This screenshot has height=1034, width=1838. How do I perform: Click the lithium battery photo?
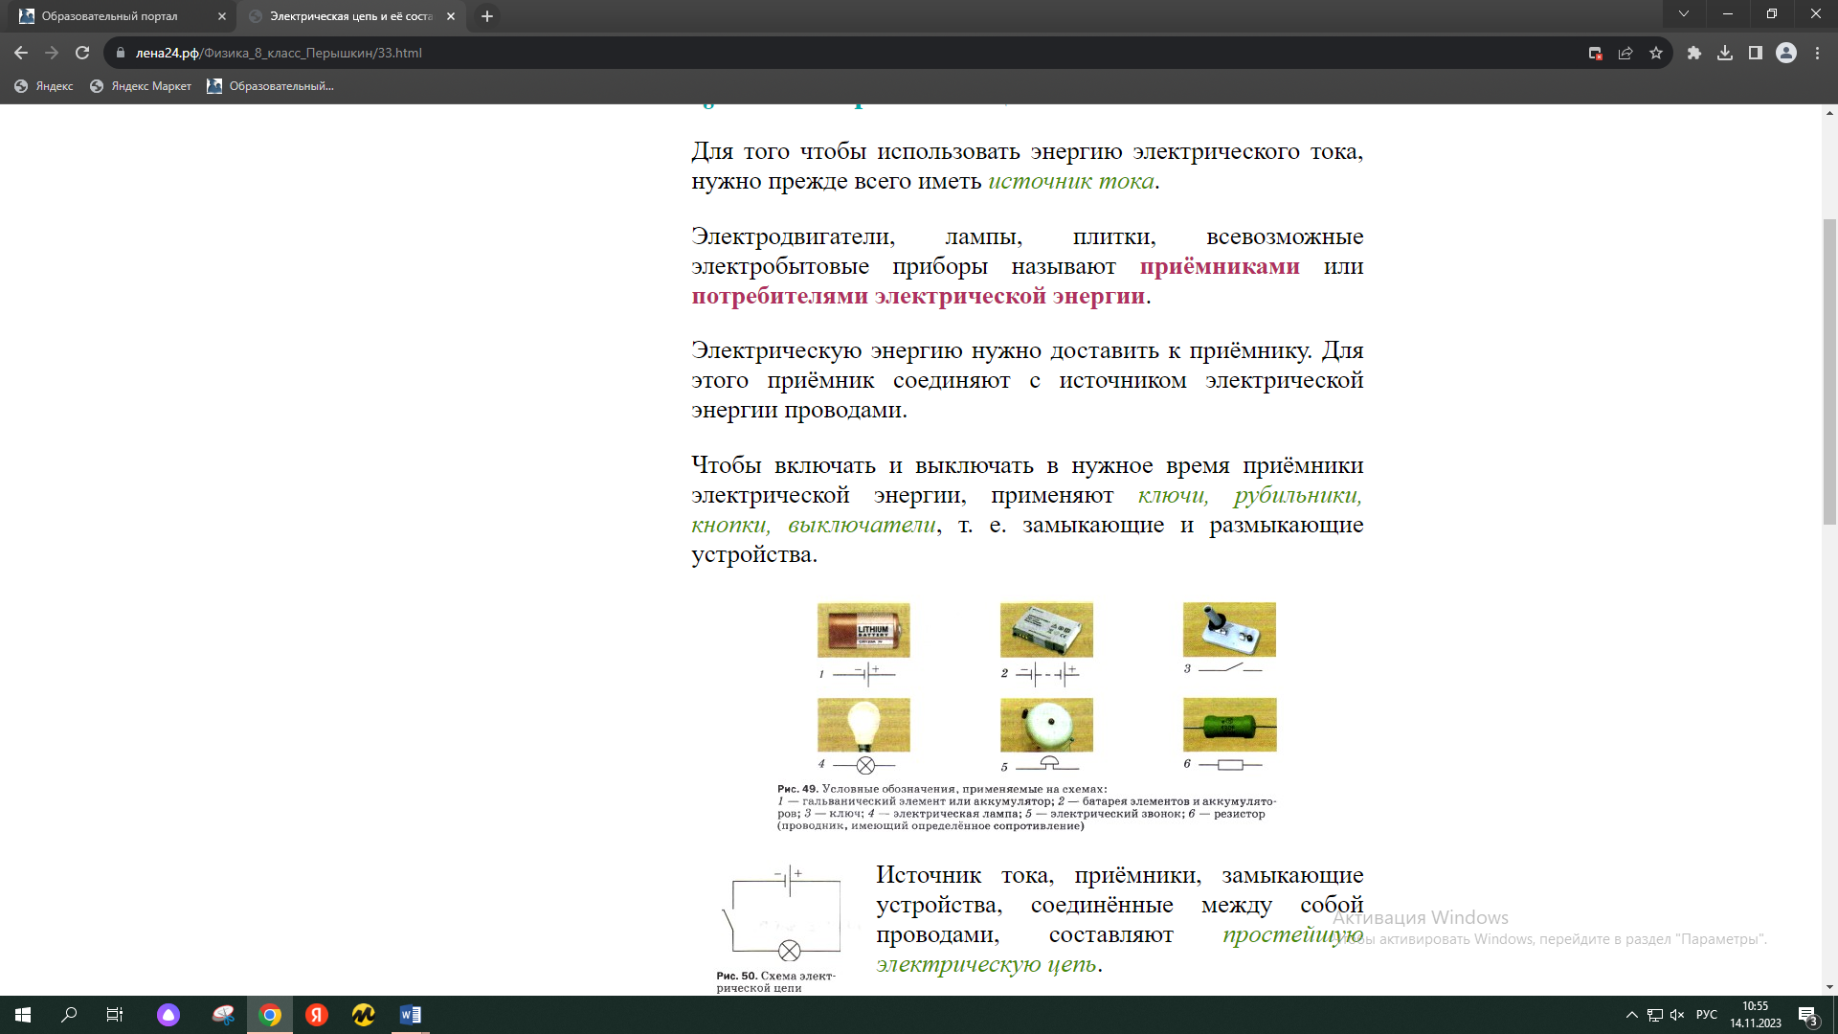click(x=863, y=630)
